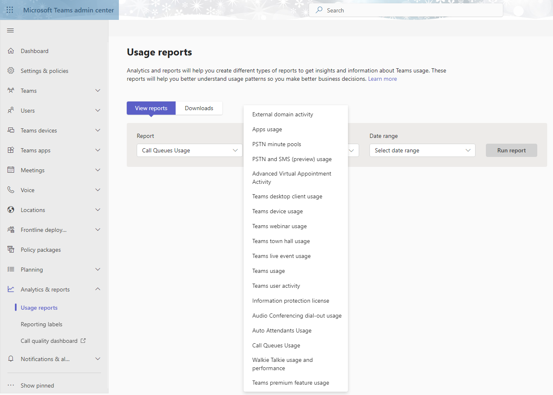
Task: Open Reporting labels in sidebar
Action: click(41, 324)
